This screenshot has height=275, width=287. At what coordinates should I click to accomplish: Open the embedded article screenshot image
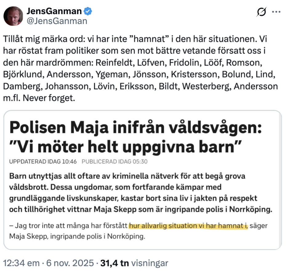coord(142,180)
